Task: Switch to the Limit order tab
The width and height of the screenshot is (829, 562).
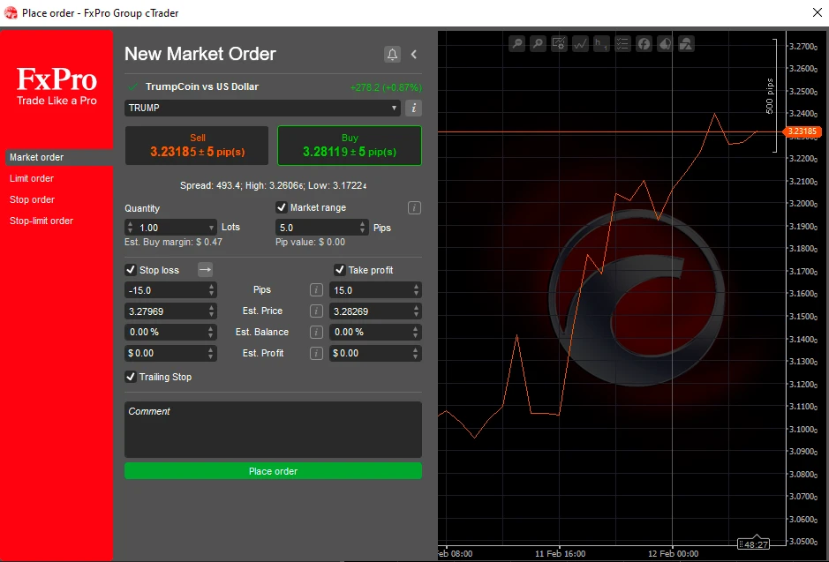Action: [32, 178]
